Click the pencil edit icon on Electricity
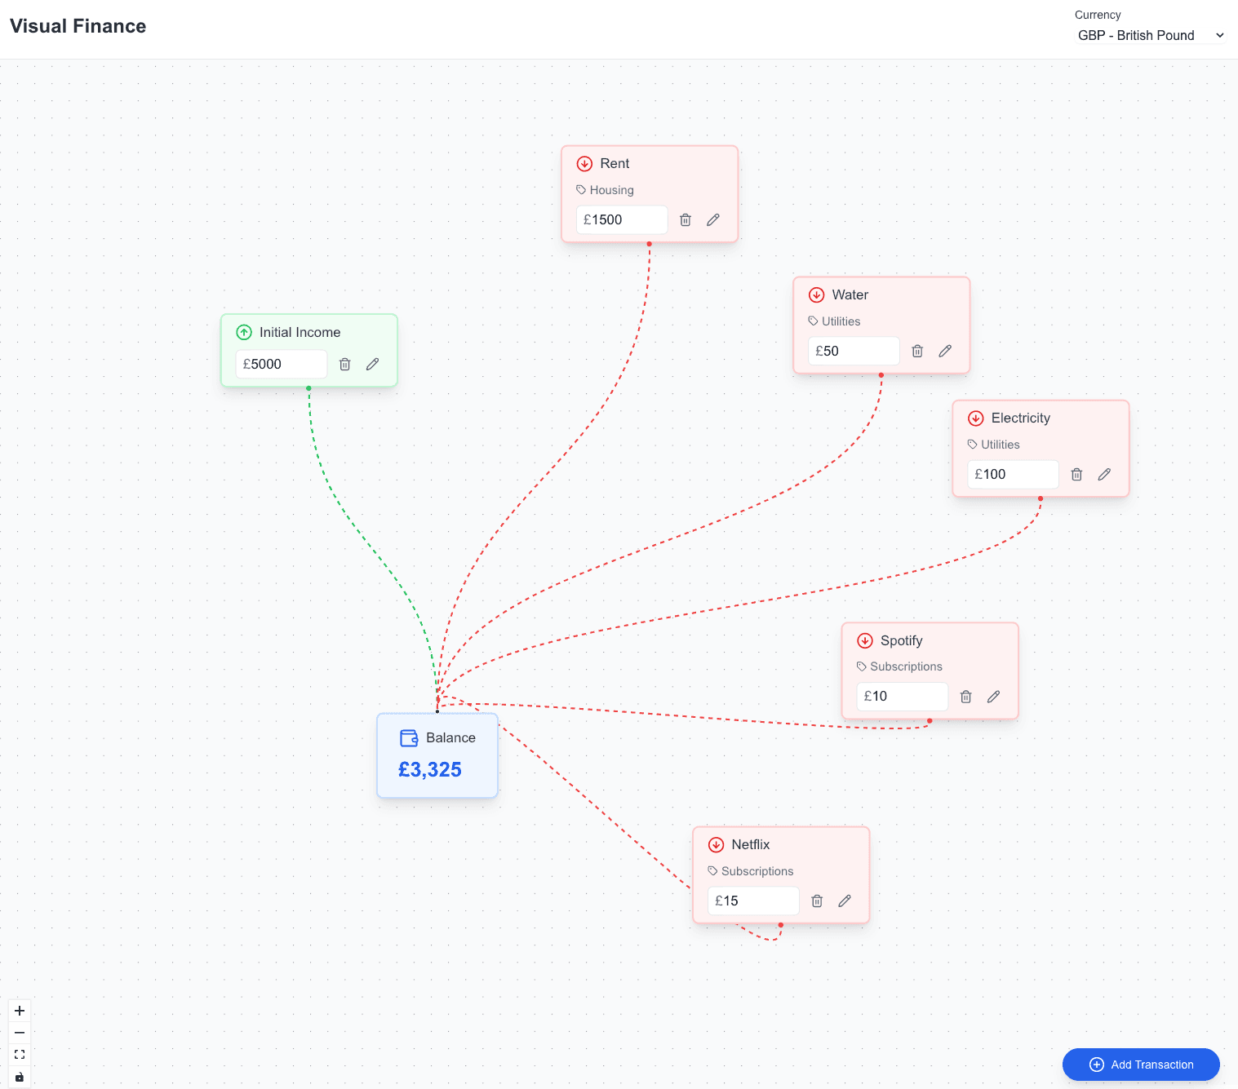 coord(1104,474)
